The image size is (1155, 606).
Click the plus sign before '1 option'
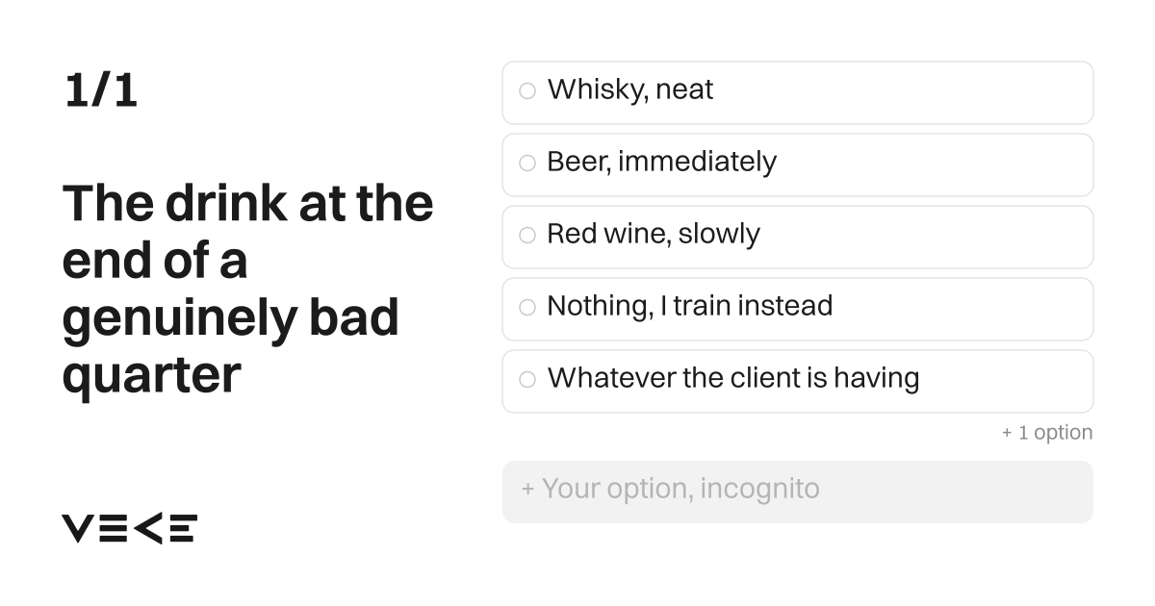(1007, 433)
